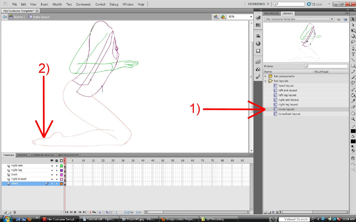Select the Text tool in the tools panel
Image resolution: width=356 pixels, height=222 pixels.
353,54
